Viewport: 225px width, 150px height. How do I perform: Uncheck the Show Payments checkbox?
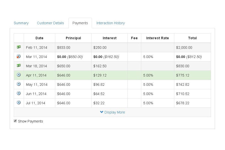15,121
